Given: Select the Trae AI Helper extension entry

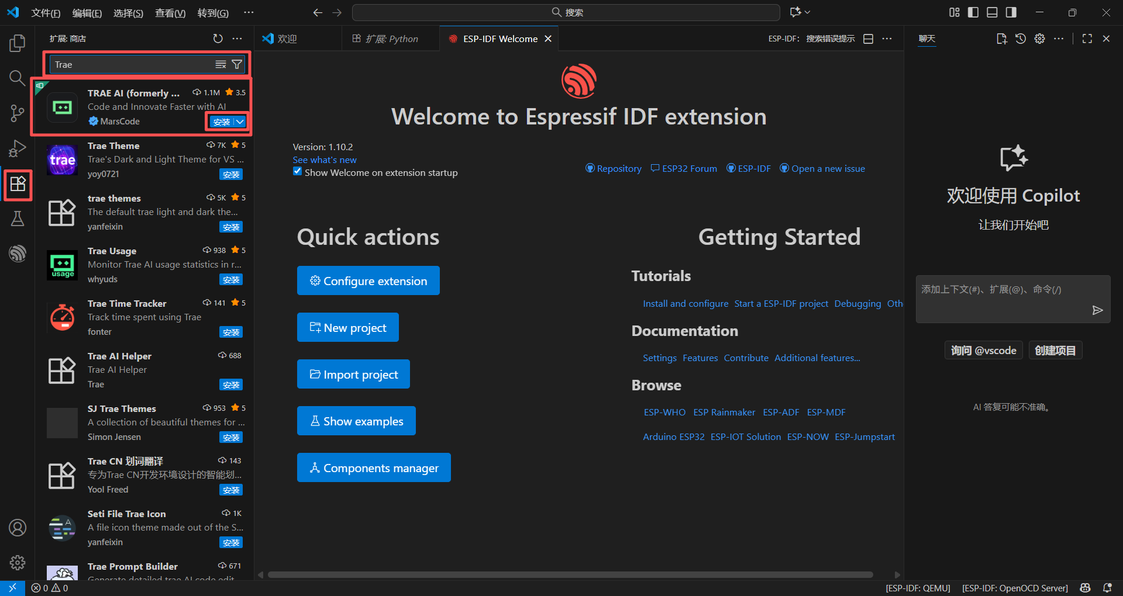Looking at the screenshot, I should pyautogui.click(x=144, y=370).
